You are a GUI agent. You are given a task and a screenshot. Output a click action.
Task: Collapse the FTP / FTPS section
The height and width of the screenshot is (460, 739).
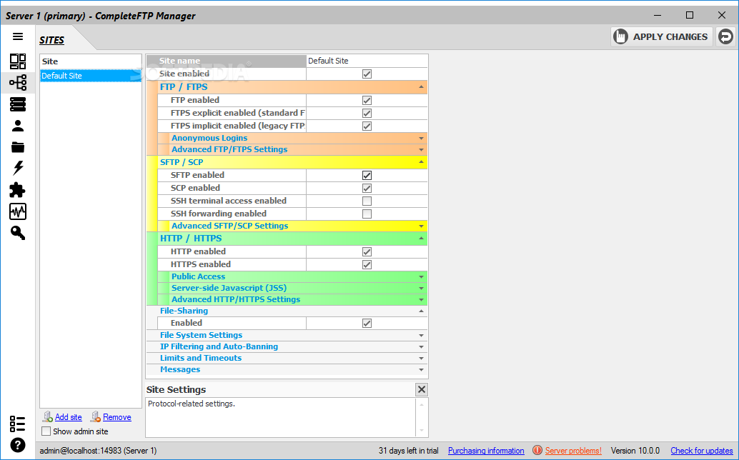[421, 87]
